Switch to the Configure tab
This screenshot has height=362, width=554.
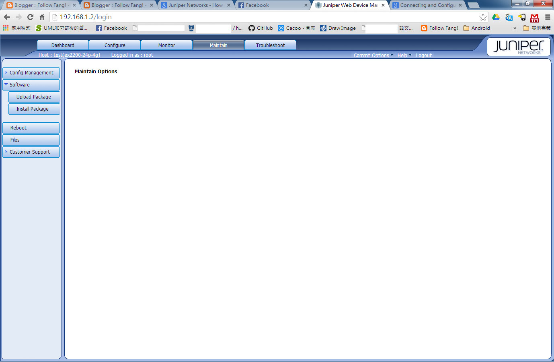click(x=115, y=45)
